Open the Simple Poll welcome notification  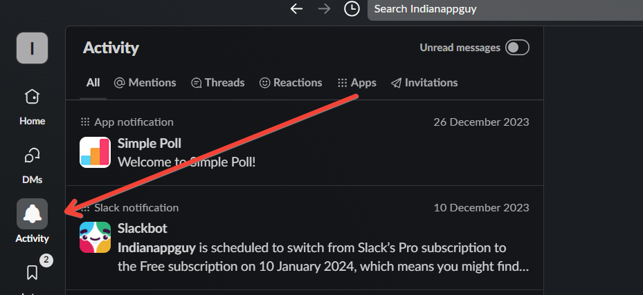(x=305, y=152)
